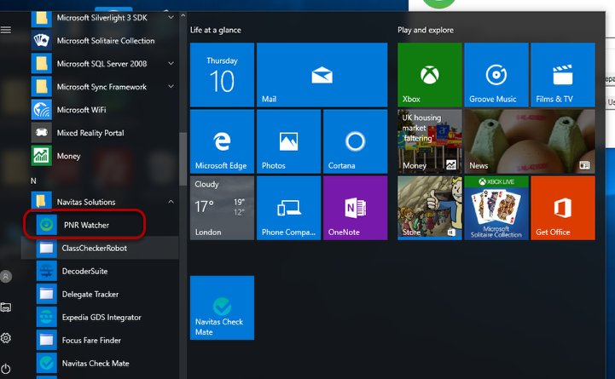Screen dimensions: 615x379
Task: Open Money app icon in list
Action: click(41, 156)
